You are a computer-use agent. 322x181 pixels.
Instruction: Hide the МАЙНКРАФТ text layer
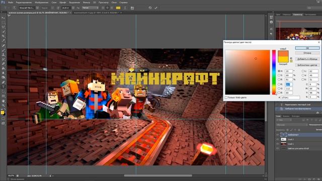277,135
